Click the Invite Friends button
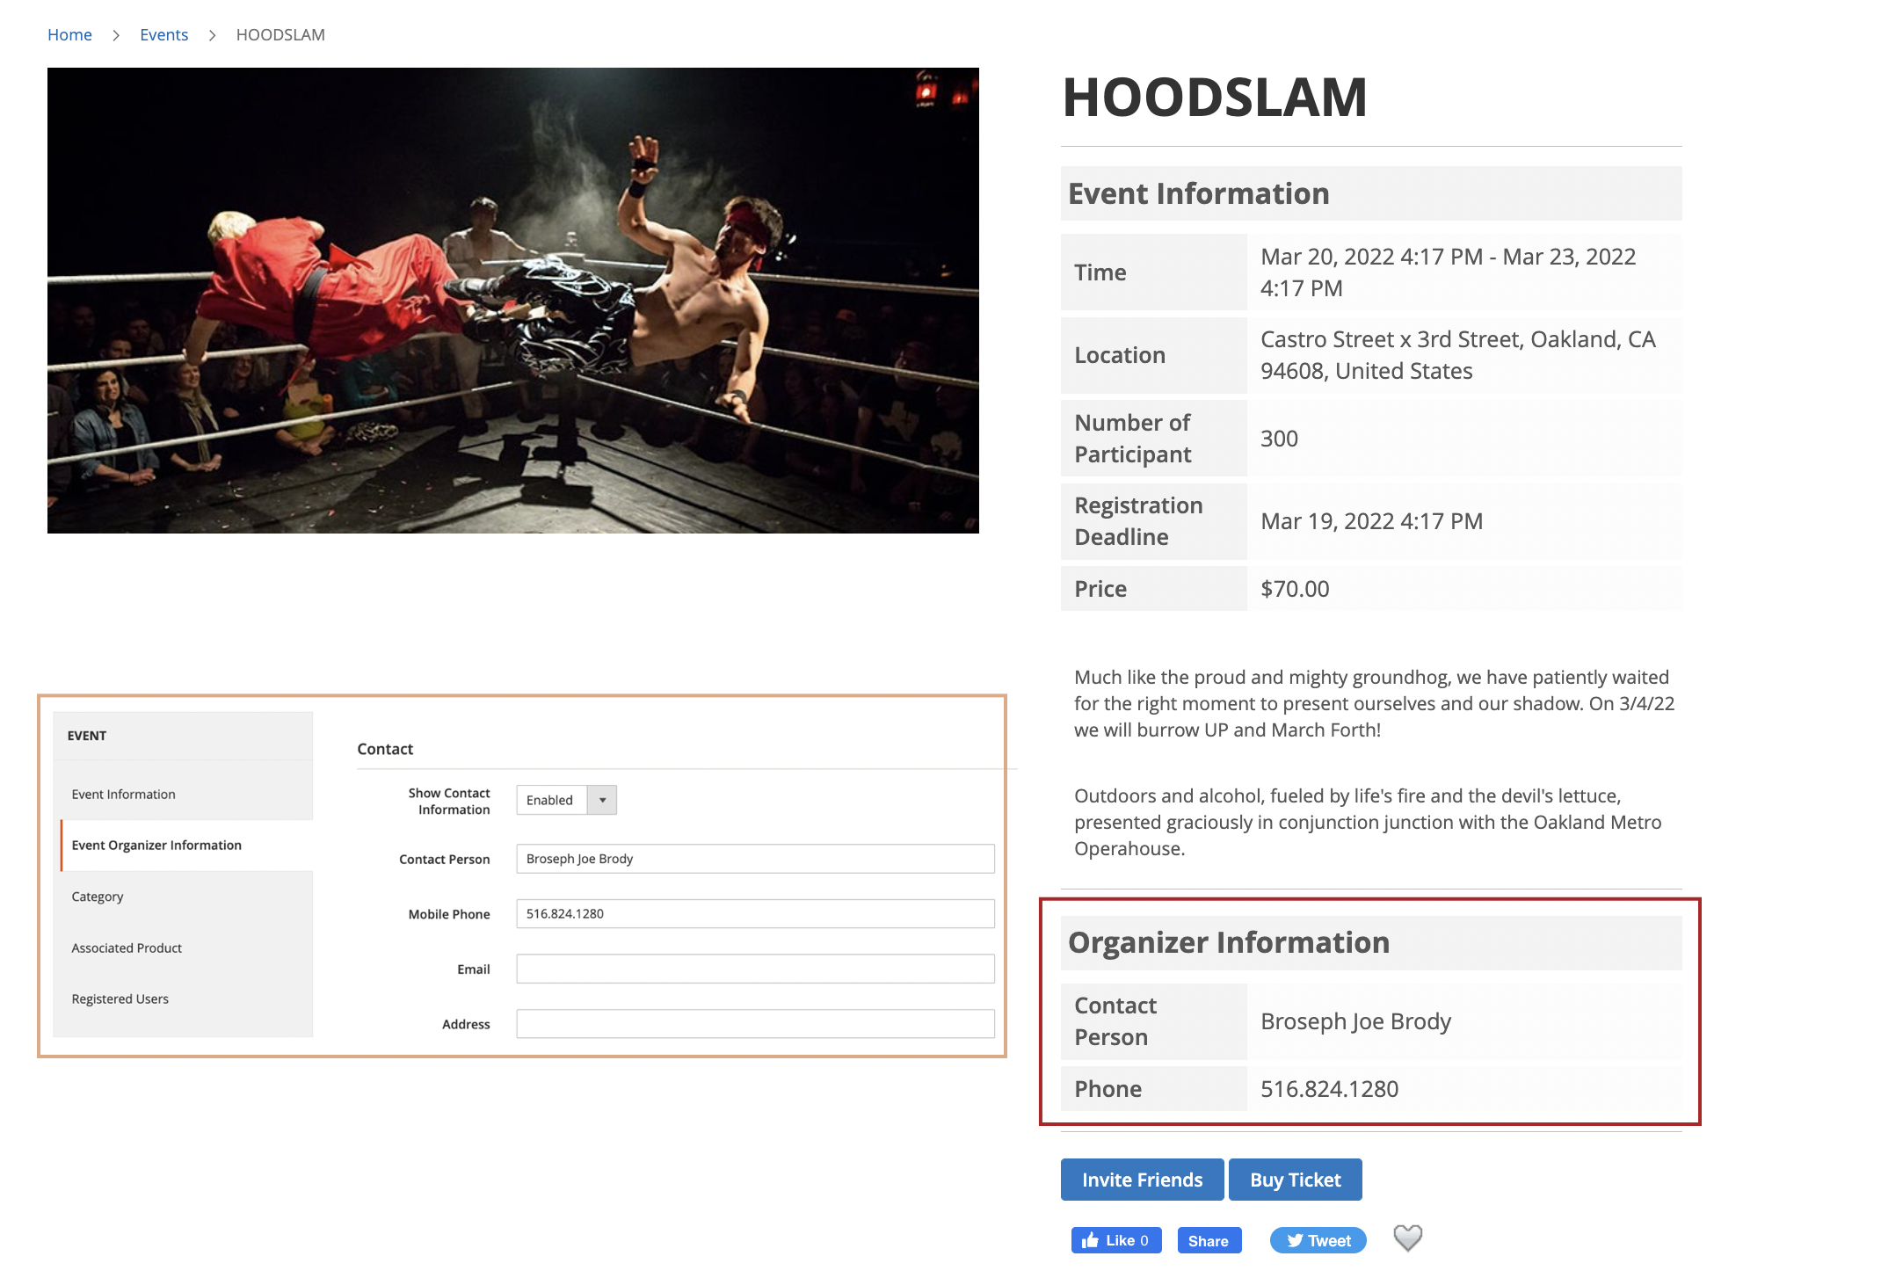The height and width of the screenshot is (1278, 1881). [x=1142, y=1180]
